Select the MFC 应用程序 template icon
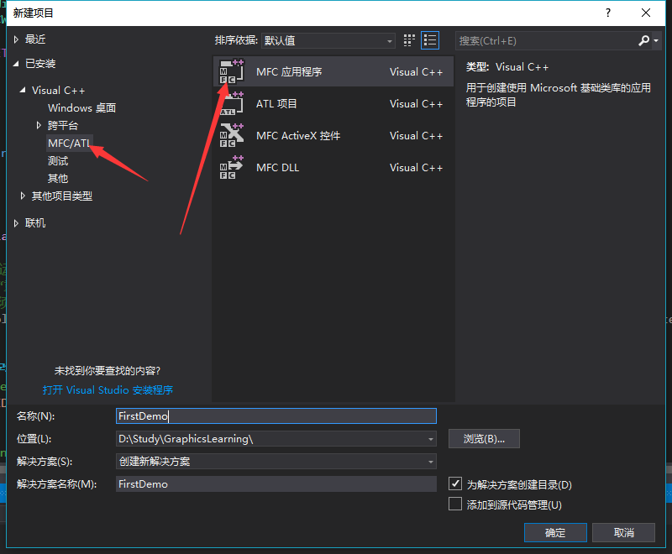This screenshot has width=672, height=554. tap(231, 71)
